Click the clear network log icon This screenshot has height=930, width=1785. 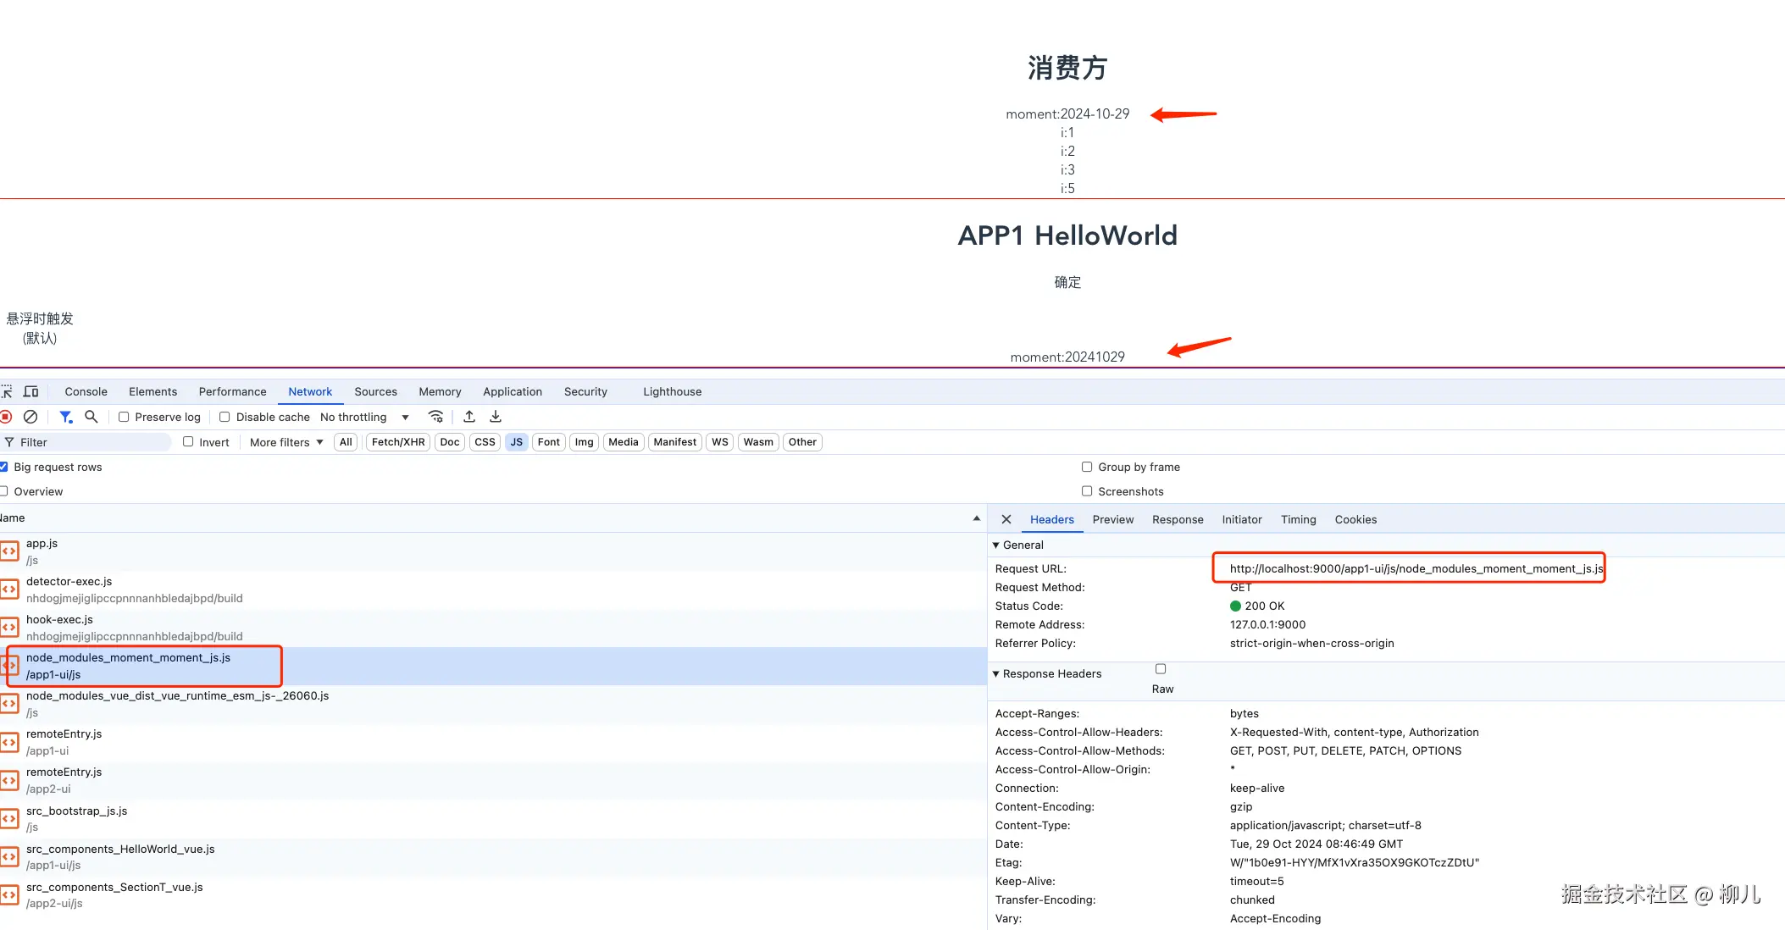[30, 417]
